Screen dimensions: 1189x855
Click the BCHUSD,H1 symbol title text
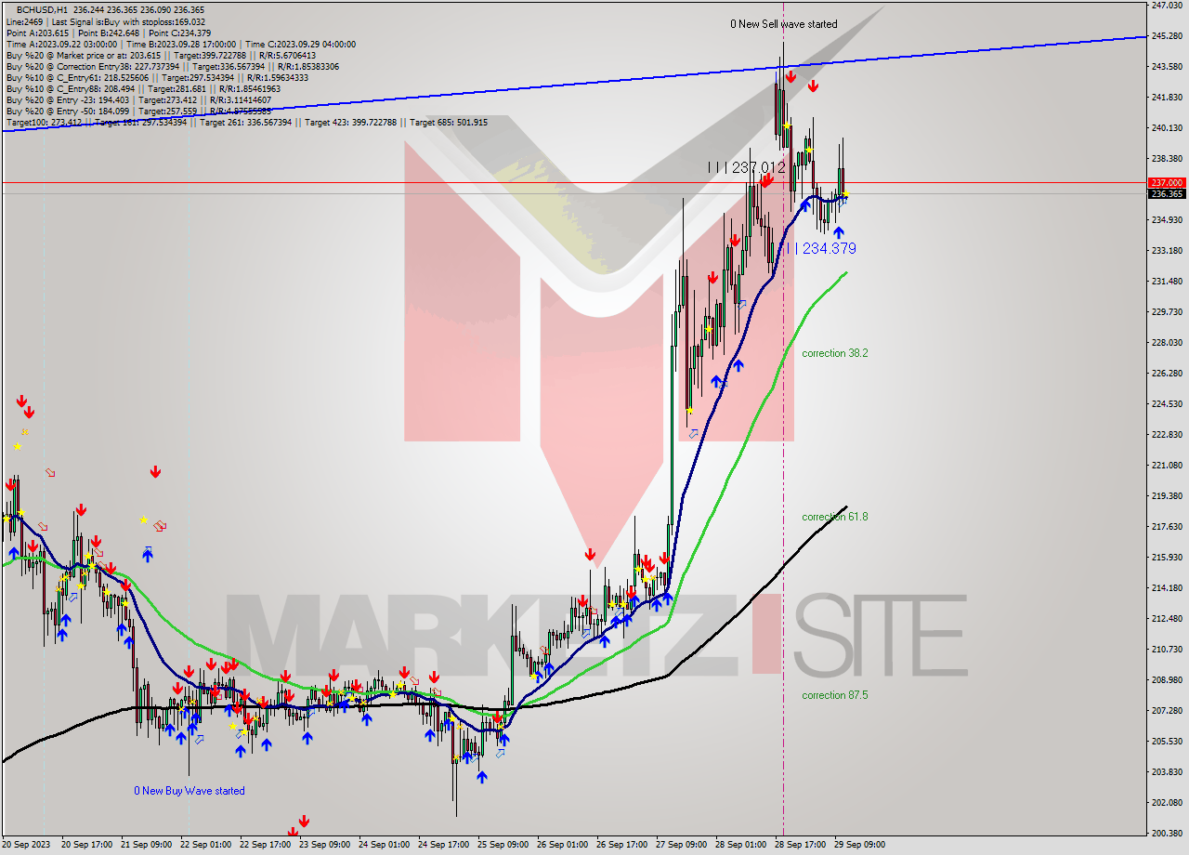pos(42,9)
